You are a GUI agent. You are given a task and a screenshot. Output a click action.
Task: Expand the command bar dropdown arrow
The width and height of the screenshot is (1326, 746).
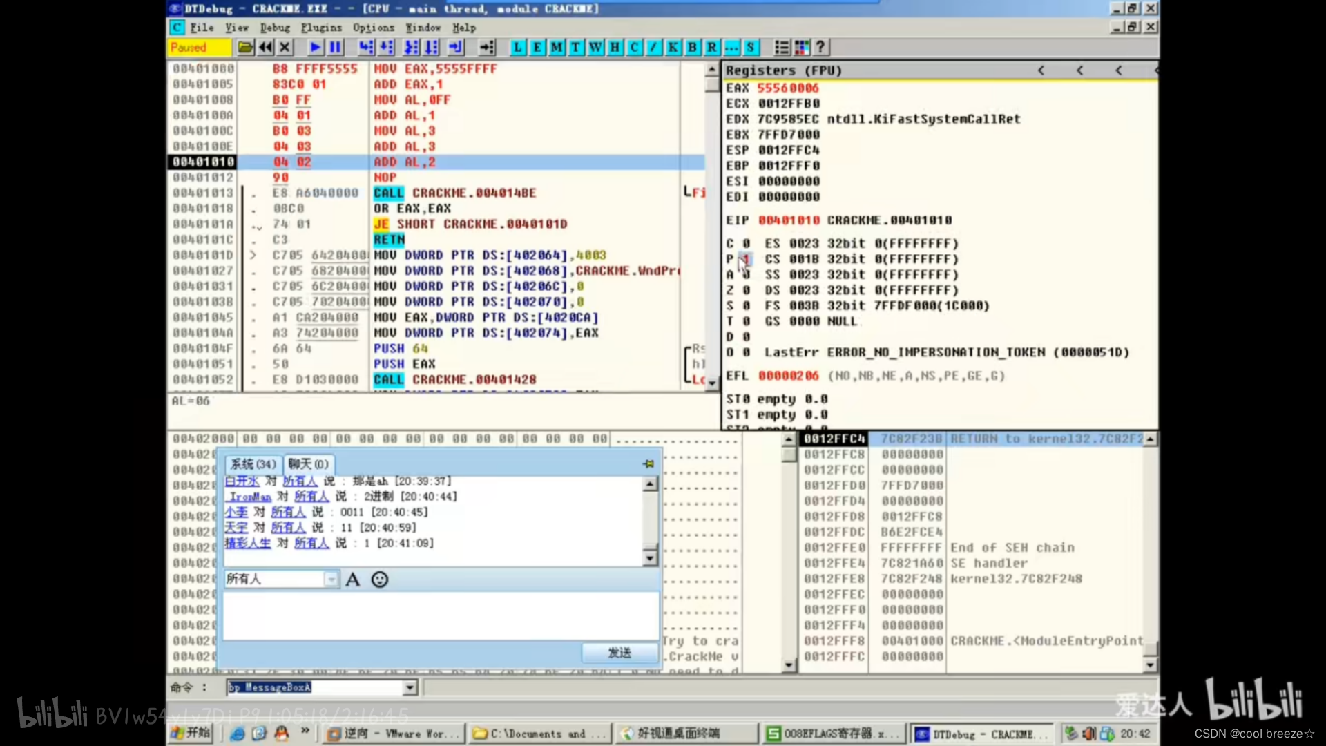[410, 687]
